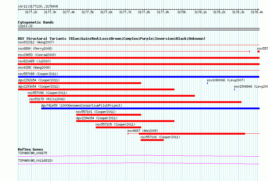Image resolution: width=268 pixels, height=181 pixels.
Task: Click the nsv832312 (Wong2007) variant label
Action: (x=36, y=42)
